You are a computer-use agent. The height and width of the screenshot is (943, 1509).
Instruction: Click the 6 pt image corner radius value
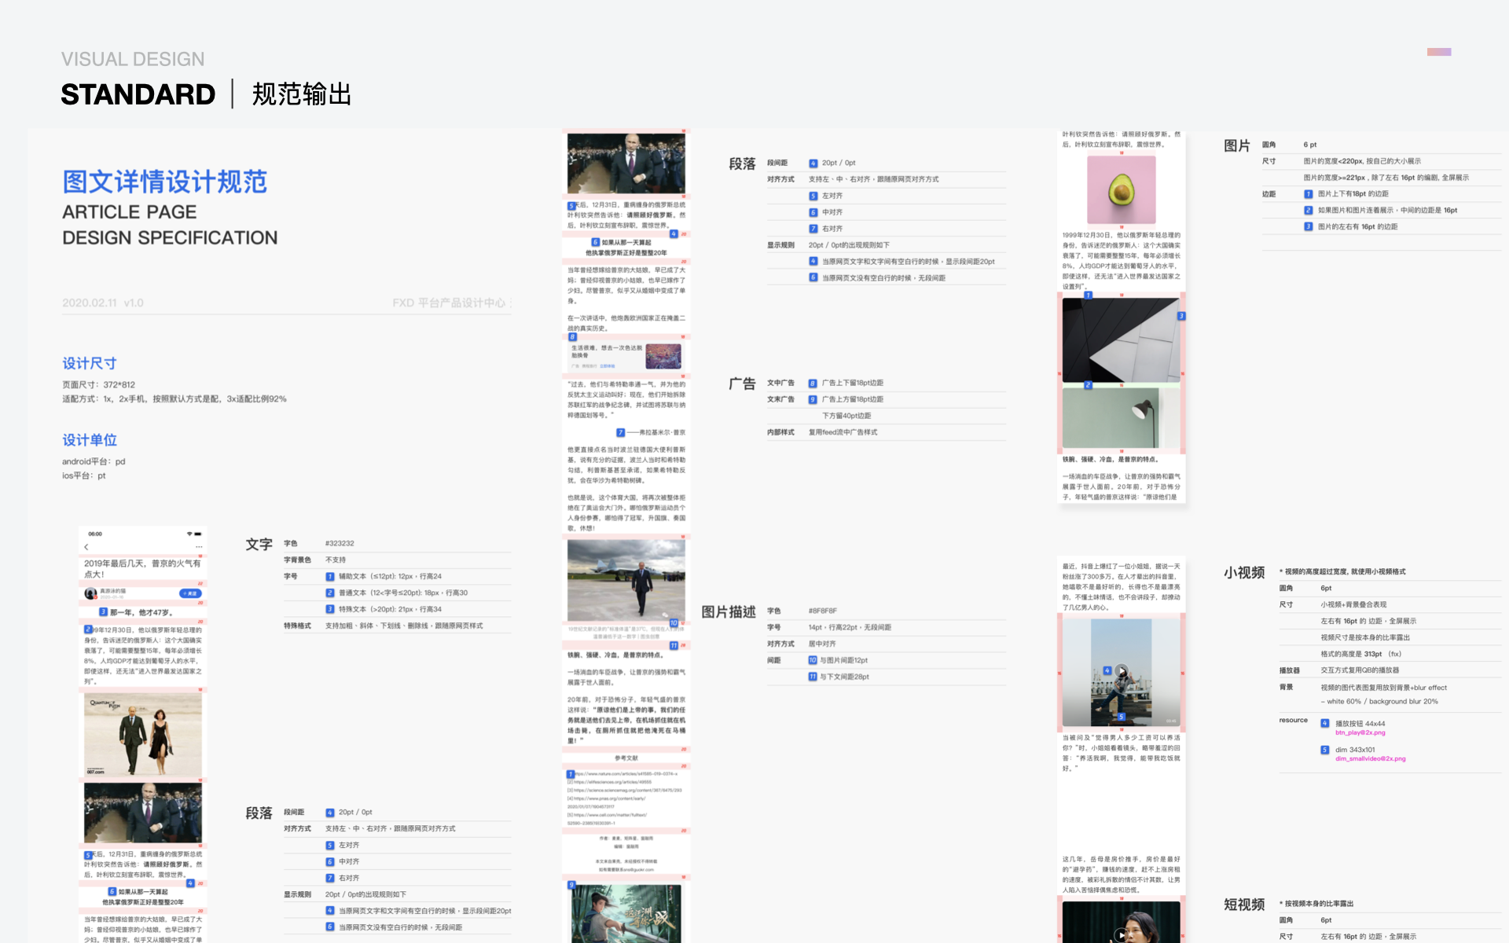pos(1310,145)
